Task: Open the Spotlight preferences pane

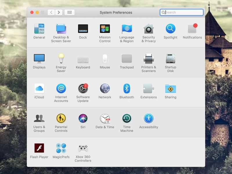Action: (170, 30)
